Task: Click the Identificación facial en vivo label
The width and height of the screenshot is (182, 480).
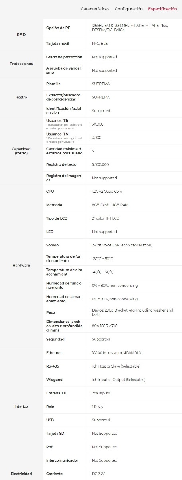Action: click(64, 111)
